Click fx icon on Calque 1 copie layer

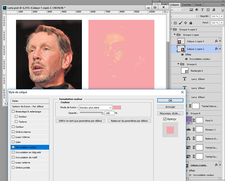pos(216,165)
